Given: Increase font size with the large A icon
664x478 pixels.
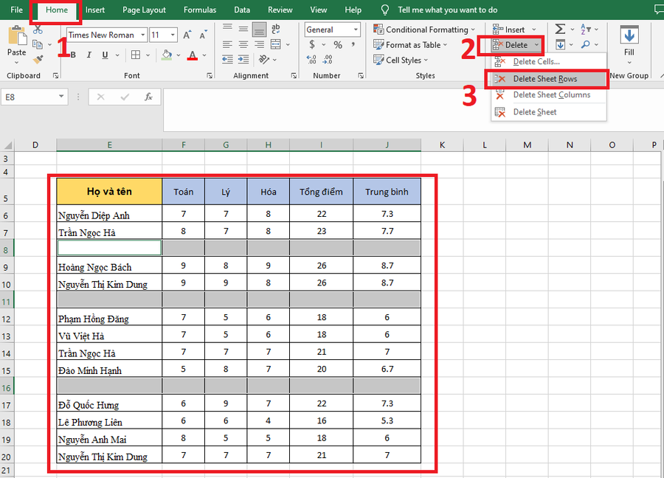Looking at the screenshot, I should [187, 35].
